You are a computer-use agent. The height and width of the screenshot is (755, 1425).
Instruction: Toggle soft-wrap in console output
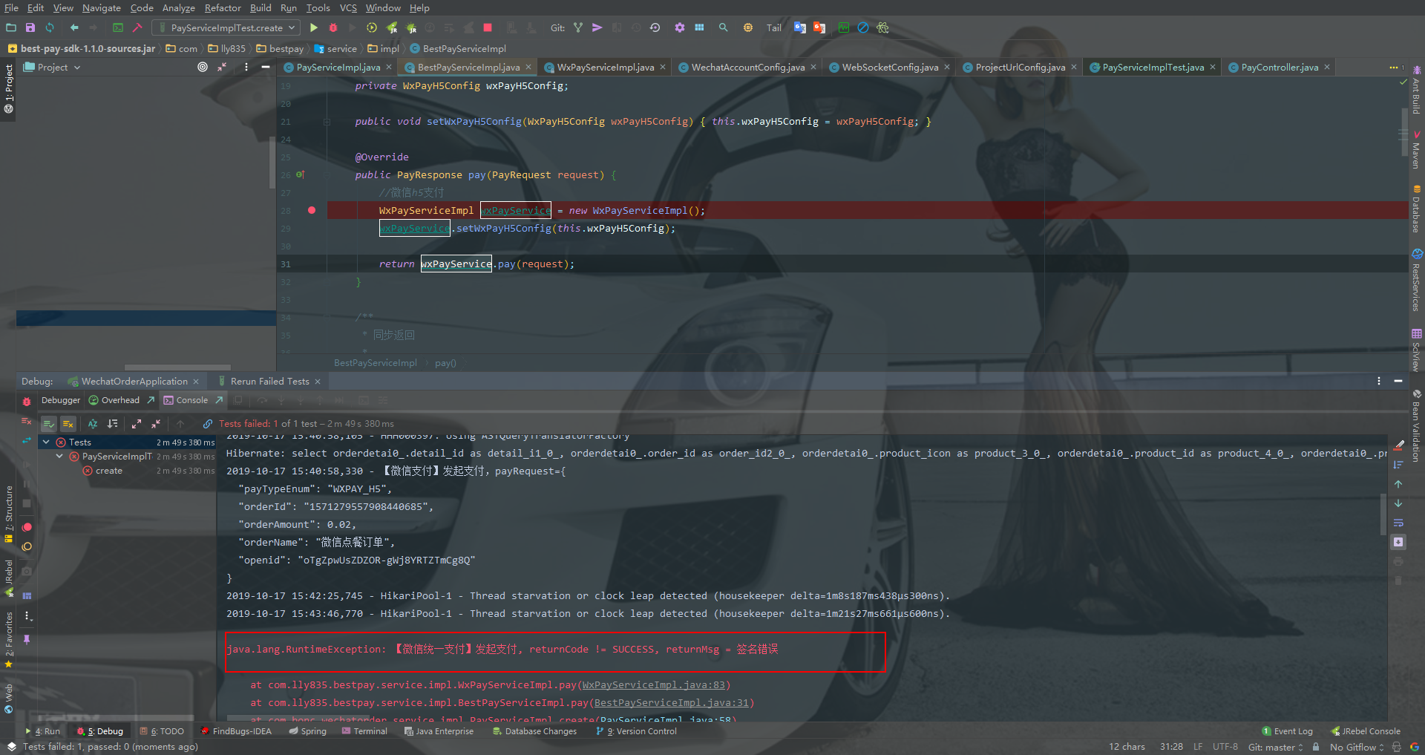[1398, 523]
